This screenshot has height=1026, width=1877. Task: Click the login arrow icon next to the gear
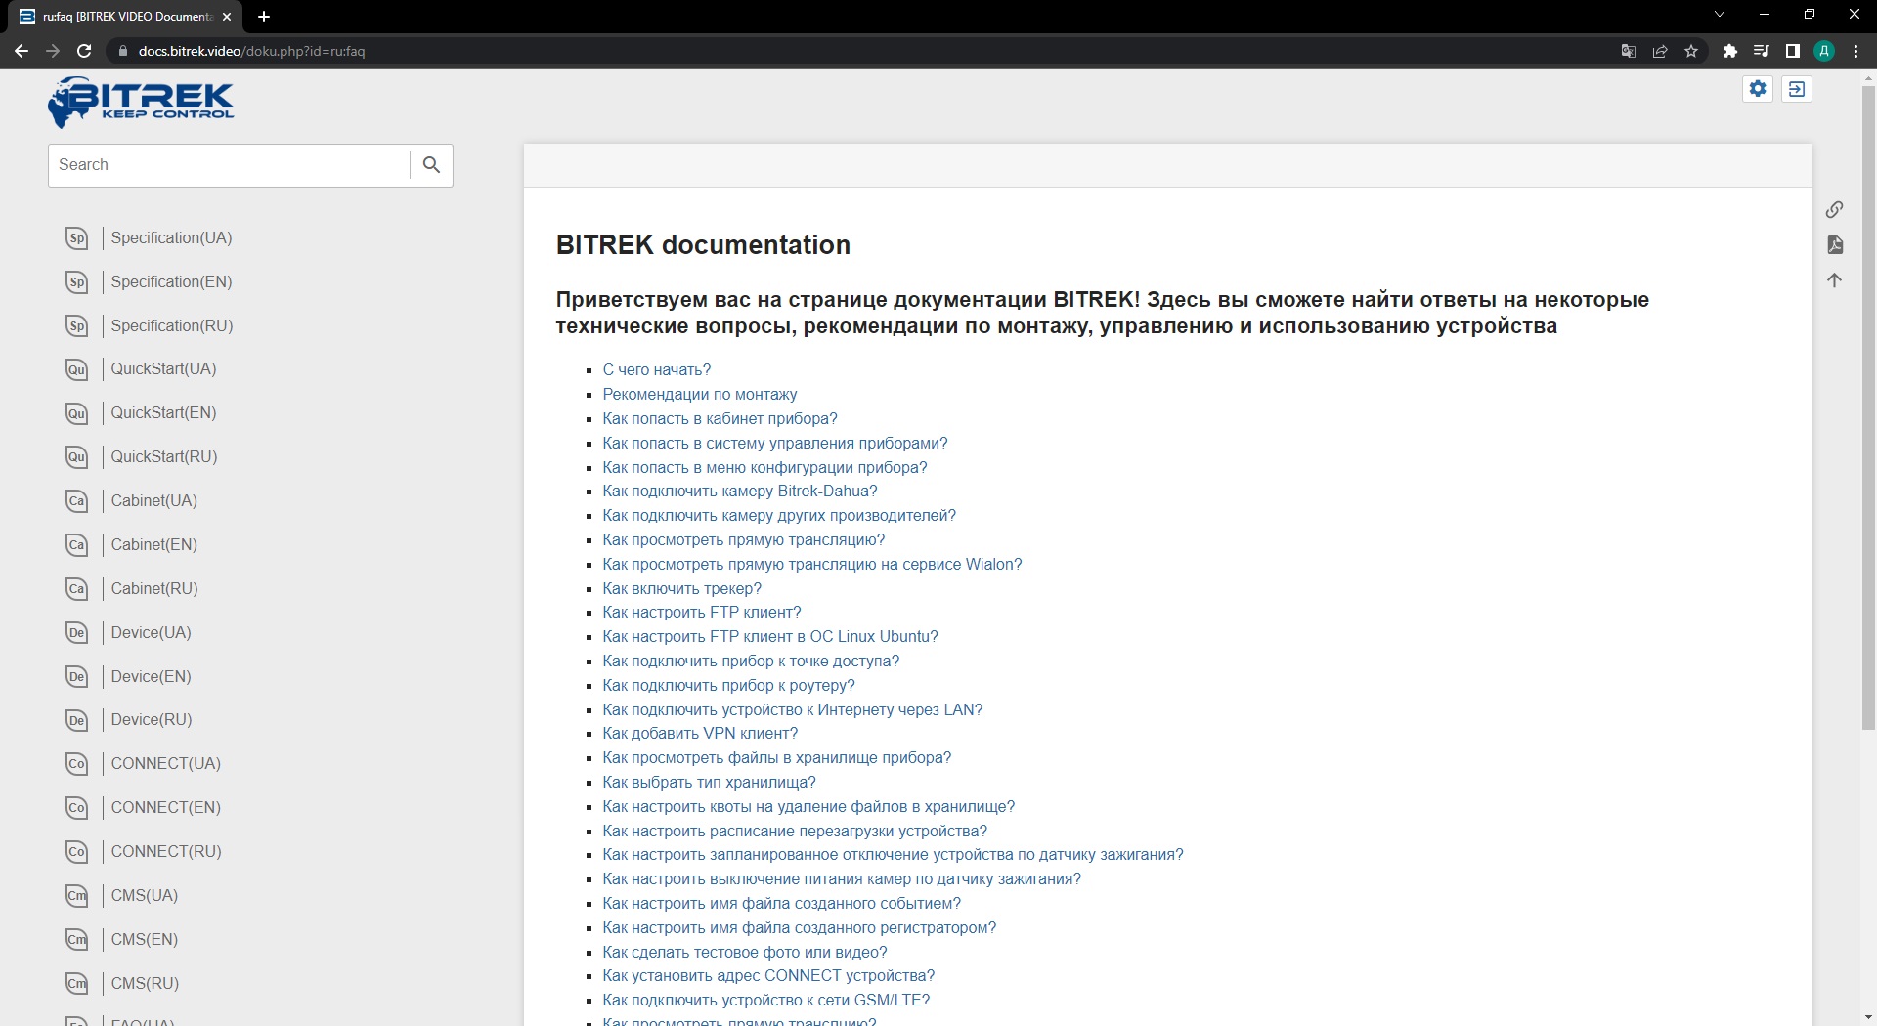1796,89
